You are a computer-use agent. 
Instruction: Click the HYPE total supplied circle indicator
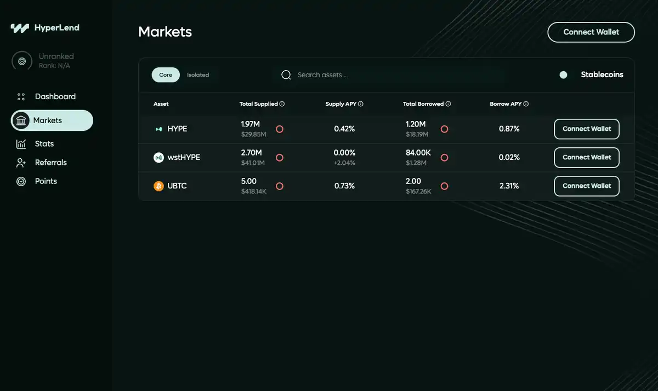click(280, 129)
